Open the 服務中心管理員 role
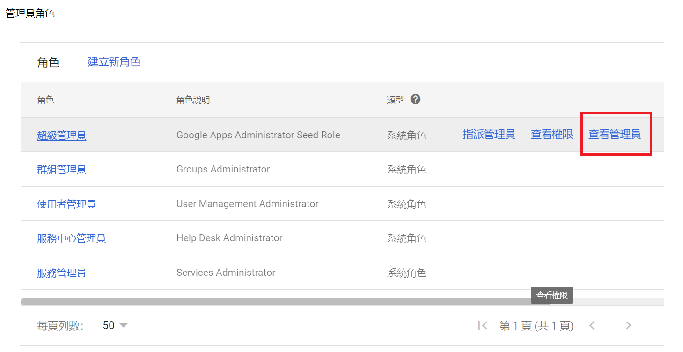This screenshot has height=352, width=683. click(x=71, y=238)
